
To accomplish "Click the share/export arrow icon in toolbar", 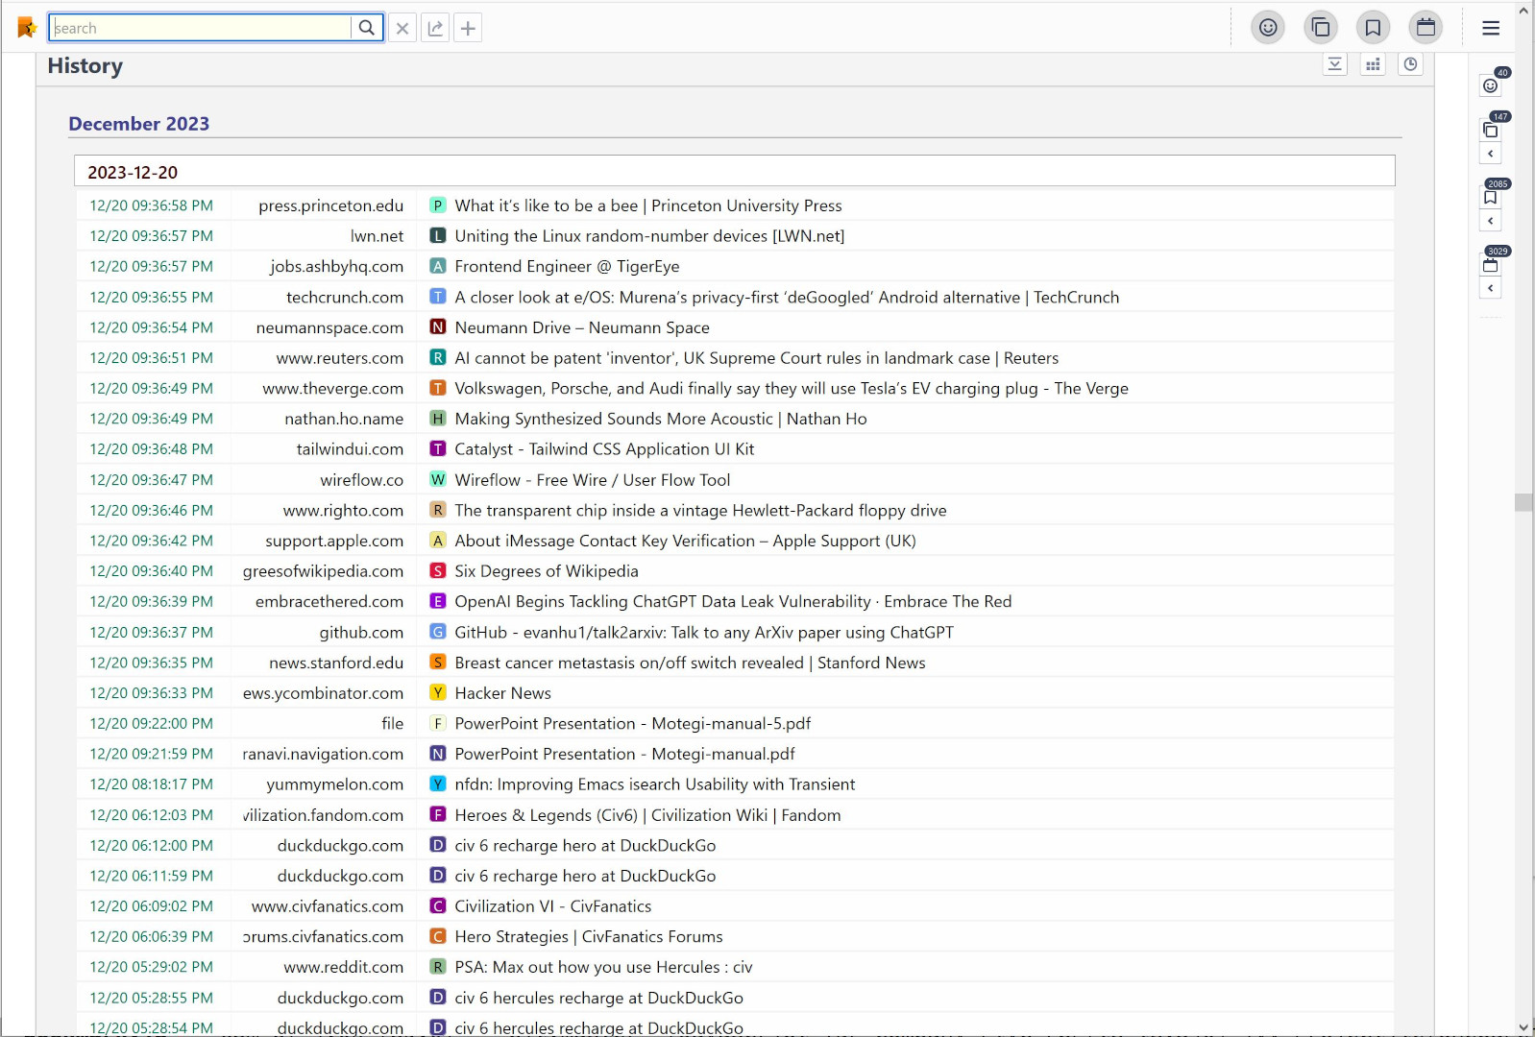I will [x=435, y=28].
